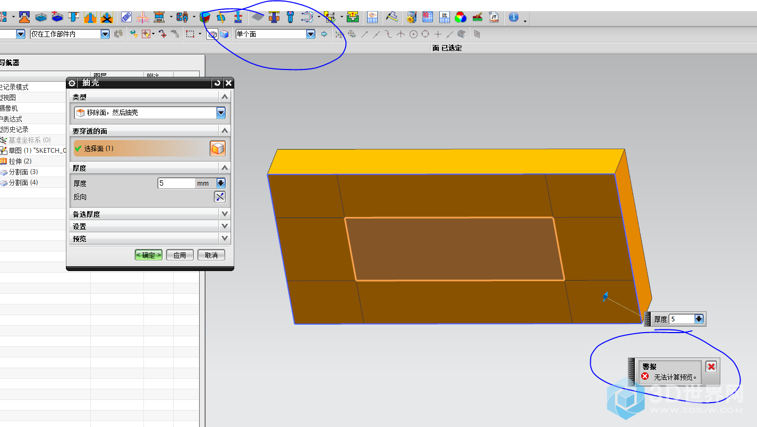Click the RGB color circles icon

[x=461, y=17]
